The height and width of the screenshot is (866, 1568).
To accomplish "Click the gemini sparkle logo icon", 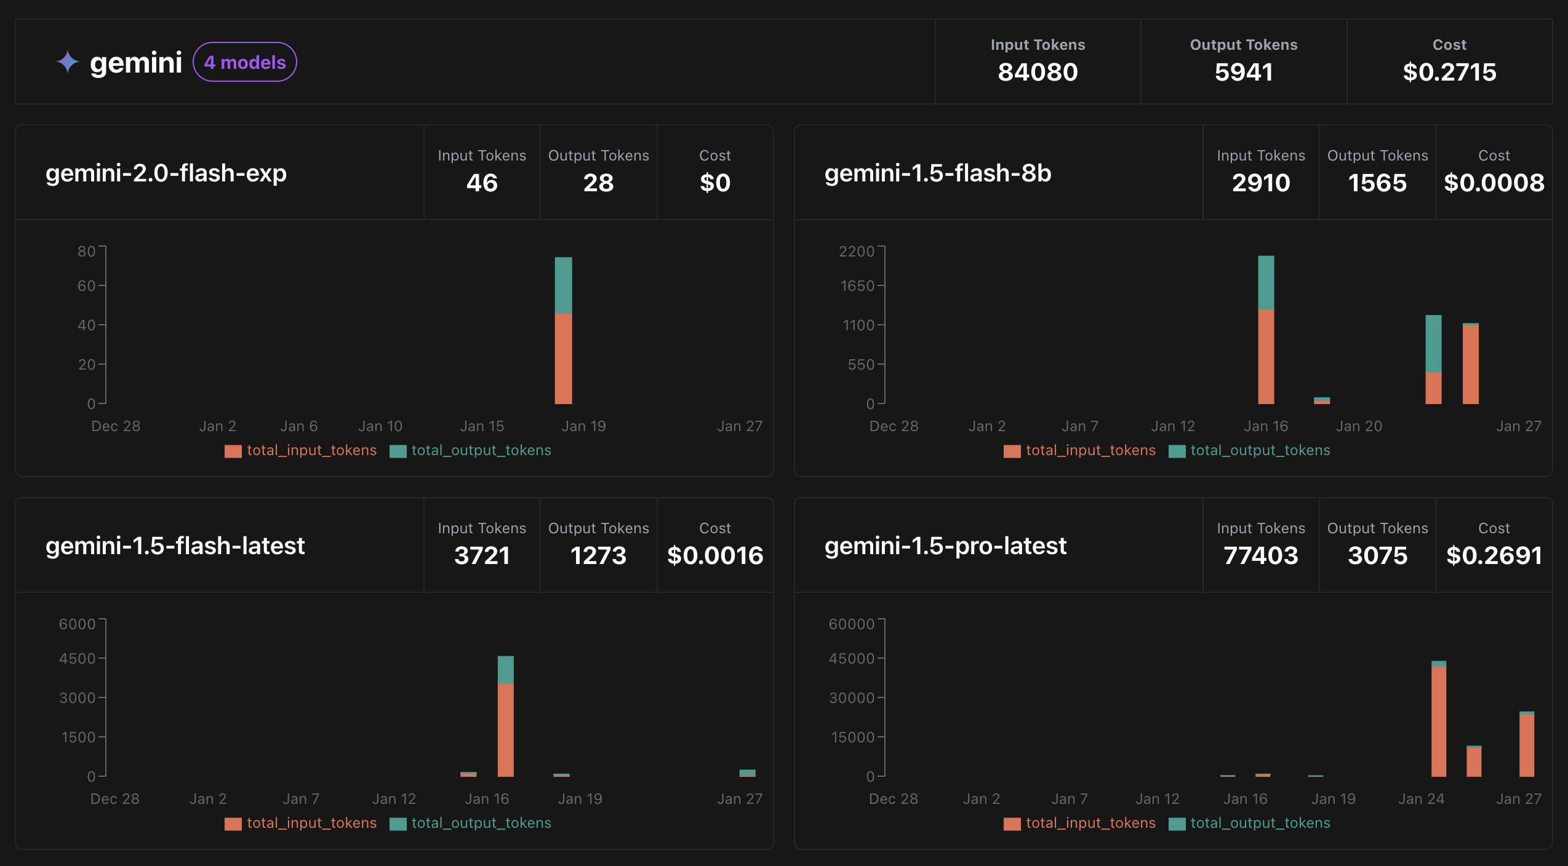I will pyautogui.click(x=68, y=62).
